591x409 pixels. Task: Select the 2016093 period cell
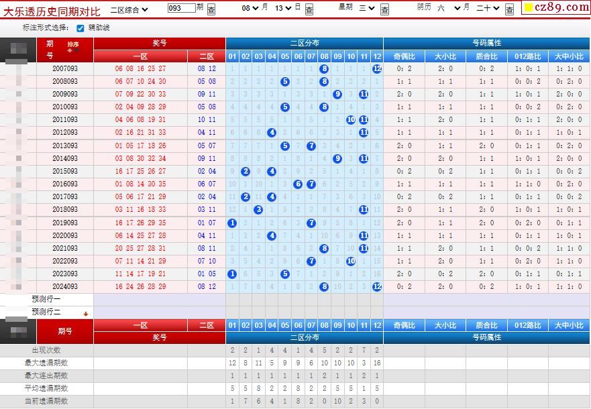(x=65, y=184)
